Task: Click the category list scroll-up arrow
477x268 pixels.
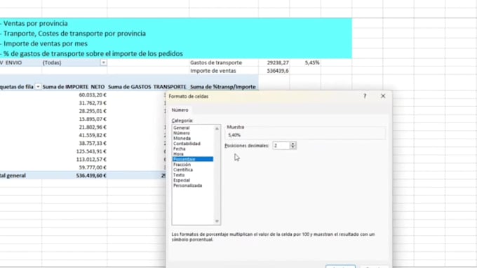Action: 217,129
